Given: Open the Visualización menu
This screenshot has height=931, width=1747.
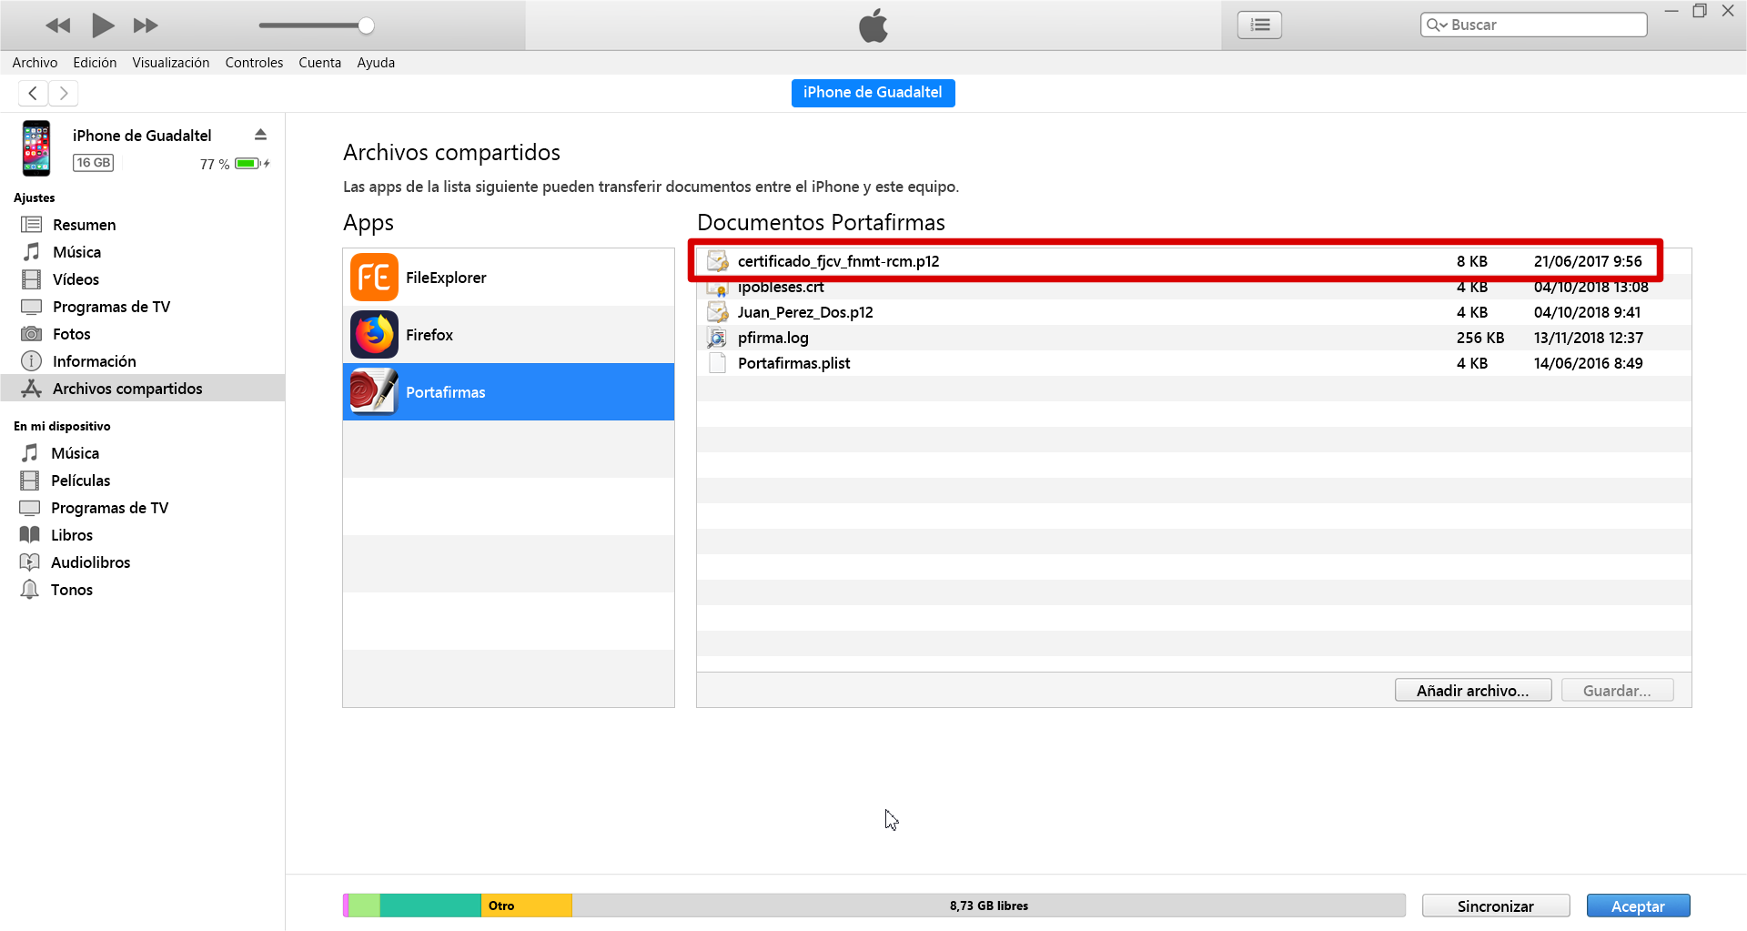Looking at the screenshot, I should [x=171, y=63].
